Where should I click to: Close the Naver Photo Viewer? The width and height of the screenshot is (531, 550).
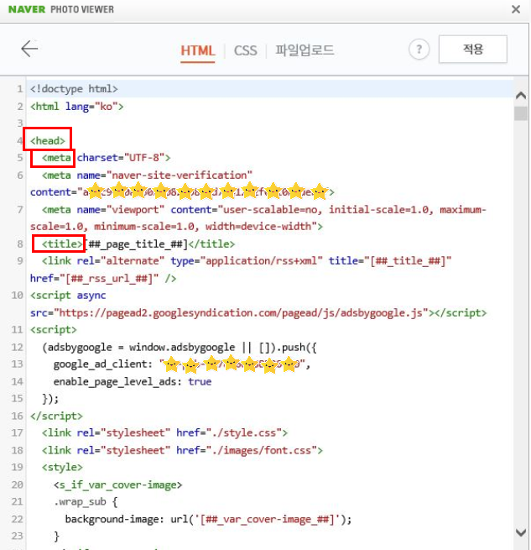516,9
